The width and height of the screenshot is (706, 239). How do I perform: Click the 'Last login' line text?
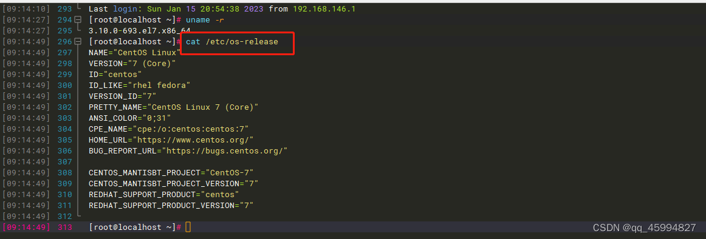[x=222, y=8]
